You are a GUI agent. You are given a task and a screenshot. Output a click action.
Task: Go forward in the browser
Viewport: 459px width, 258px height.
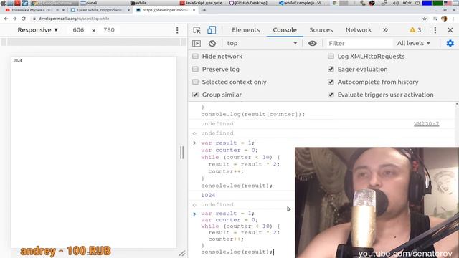[14, 19]
